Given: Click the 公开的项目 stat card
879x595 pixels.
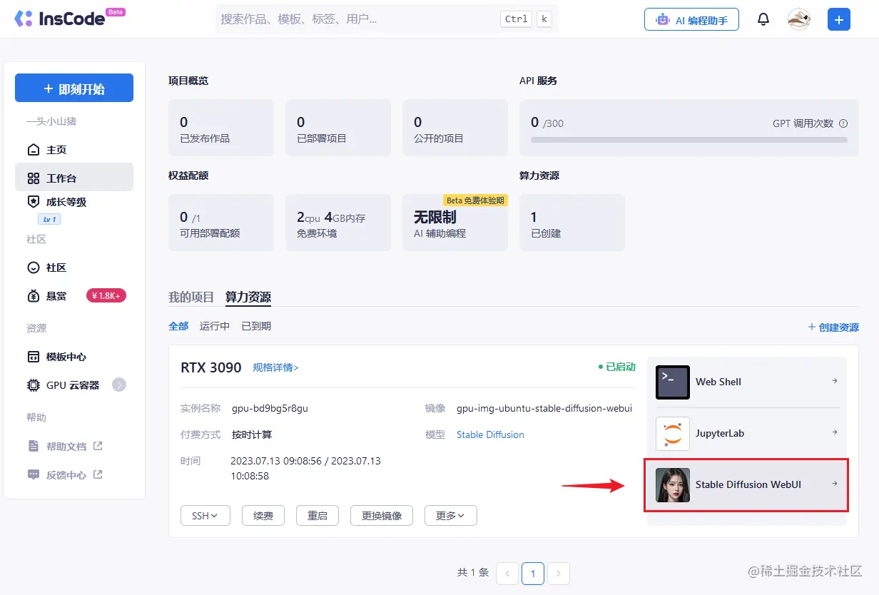Looking at the screenshot, I should tap(455, 128).
